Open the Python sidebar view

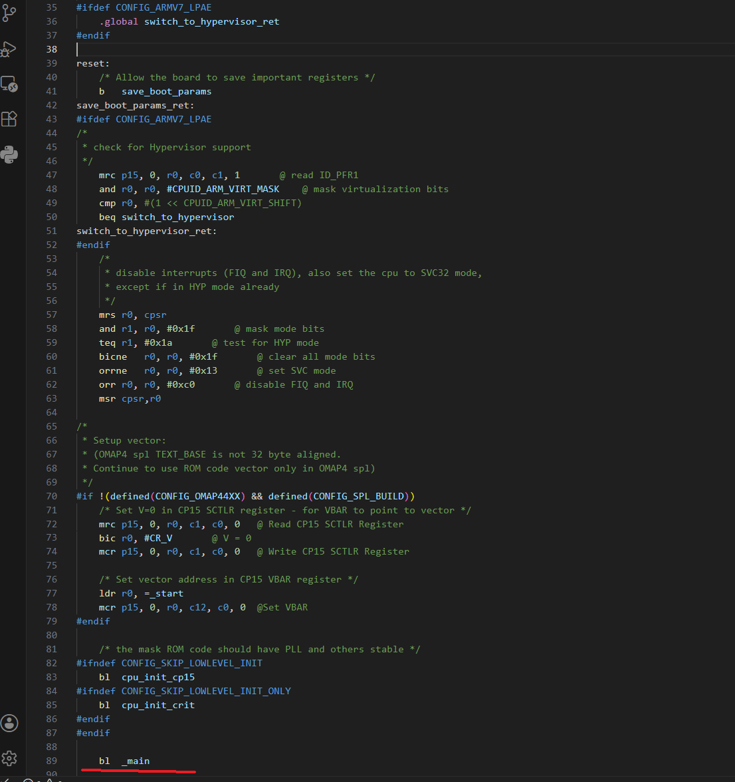pos(9,154)
